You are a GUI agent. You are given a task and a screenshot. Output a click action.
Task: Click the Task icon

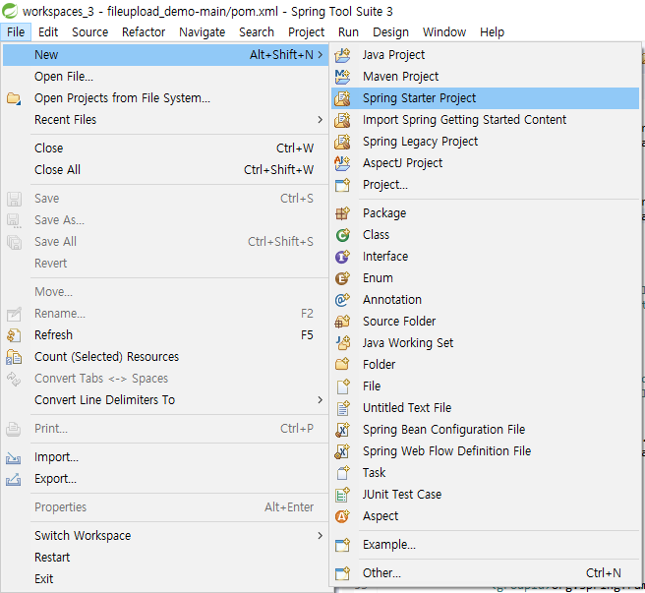[342, 473]
